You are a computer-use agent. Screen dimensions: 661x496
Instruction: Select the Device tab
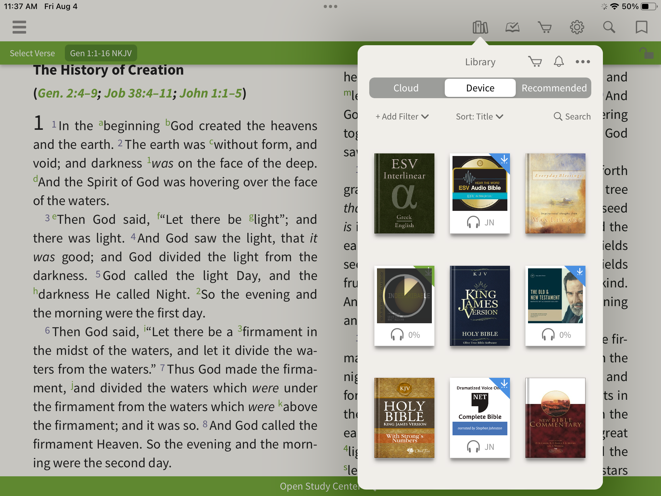480,88
